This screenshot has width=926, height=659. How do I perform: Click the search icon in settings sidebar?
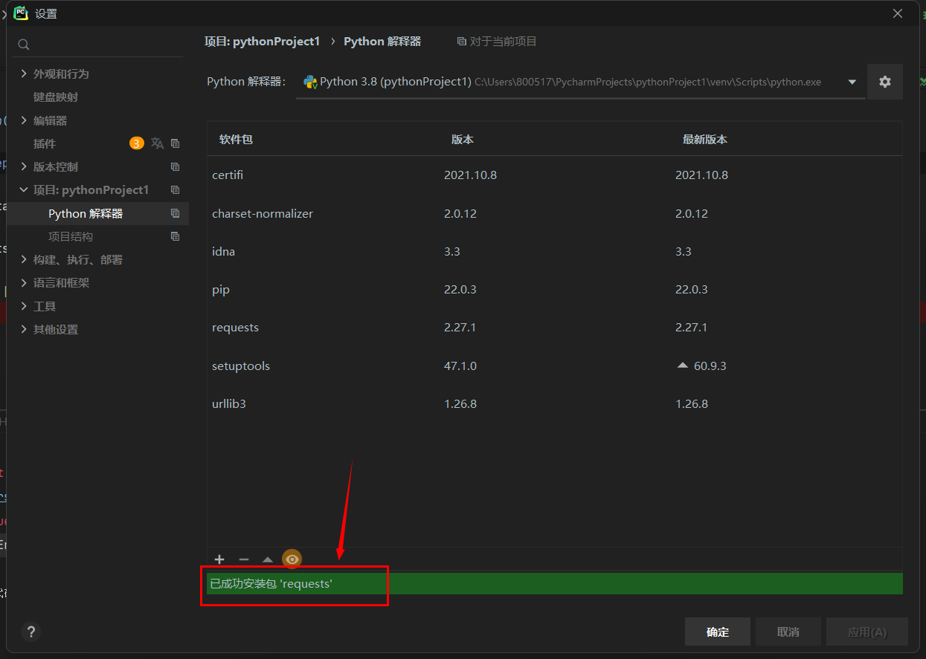[x=24, y=45]
